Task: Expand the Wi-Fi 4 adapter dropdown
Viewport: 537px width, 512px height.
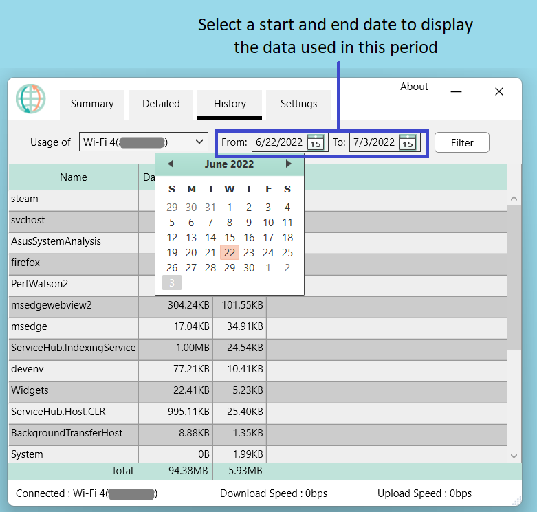Action: pos(144,142)
